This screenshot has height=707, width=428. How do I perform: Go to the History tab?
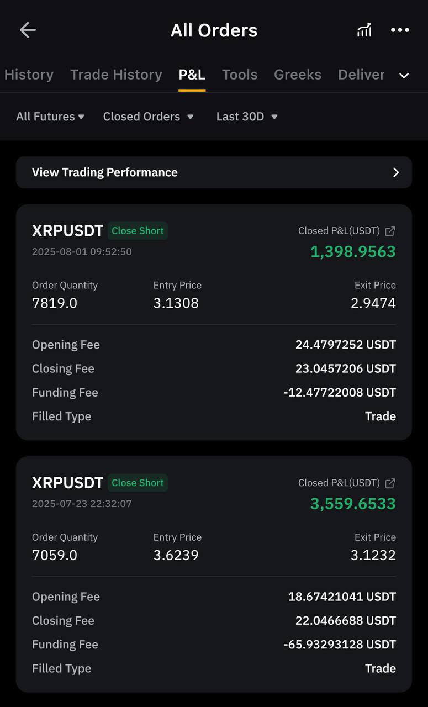pyautogui.click(x=29, y=75)
